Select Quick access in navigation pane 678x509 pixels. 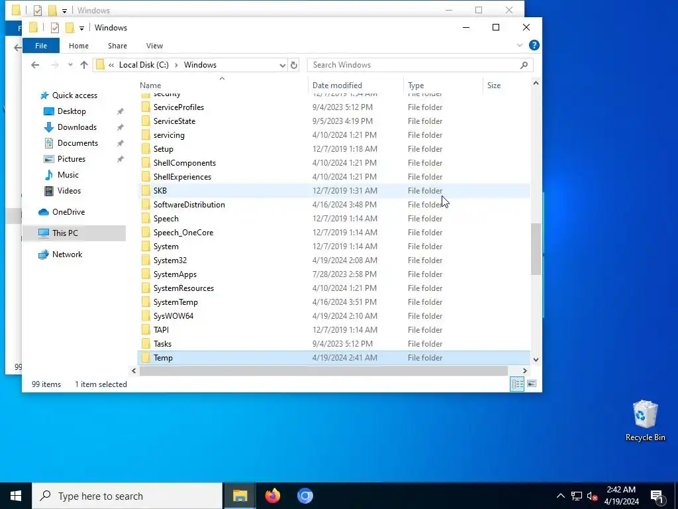click(74, 95)
